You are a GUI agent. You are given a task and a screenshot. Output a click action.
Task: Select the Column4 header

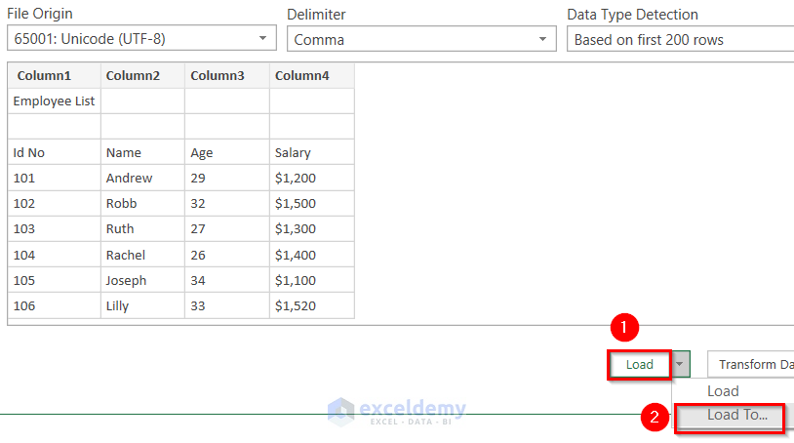[311, 76]
